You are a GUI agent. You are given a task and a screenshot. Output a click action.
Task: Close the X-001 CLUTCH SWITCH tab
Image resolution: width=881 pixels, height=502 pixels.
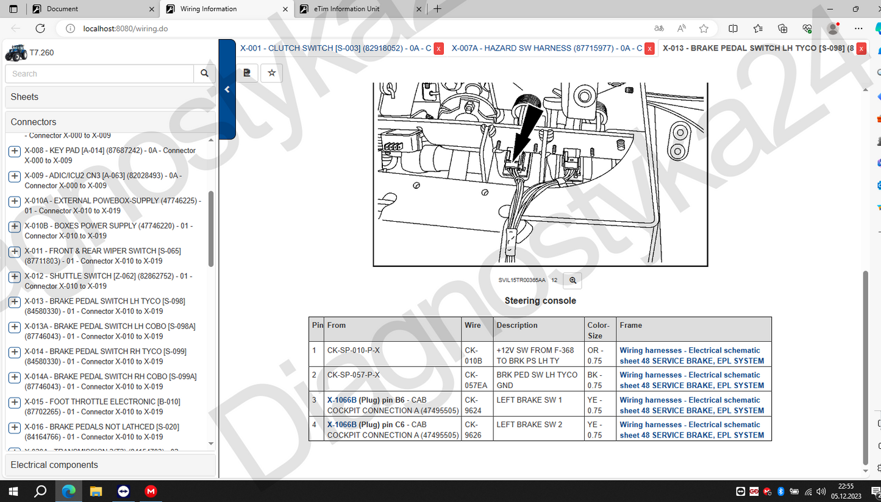point(438,49)
